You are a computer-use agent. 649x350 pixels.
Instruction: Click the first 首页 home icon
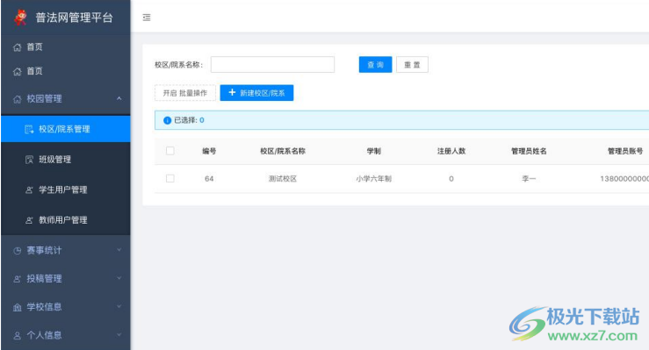pyautogui.click(x=17, y=47)
